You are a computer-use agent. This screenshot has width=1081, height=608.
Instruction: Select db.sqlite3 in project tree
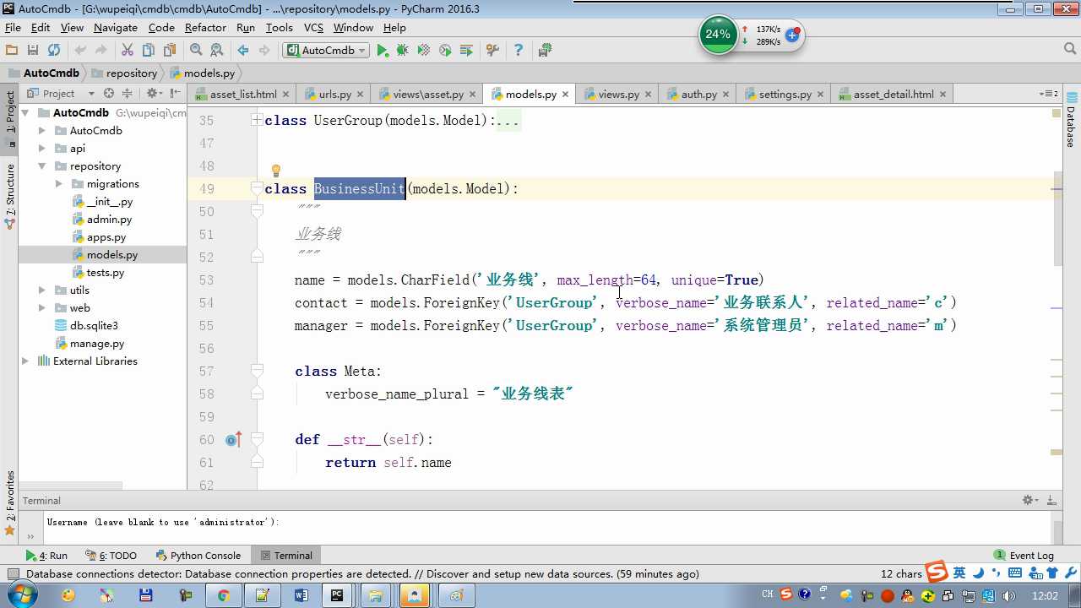pos(93,326)
